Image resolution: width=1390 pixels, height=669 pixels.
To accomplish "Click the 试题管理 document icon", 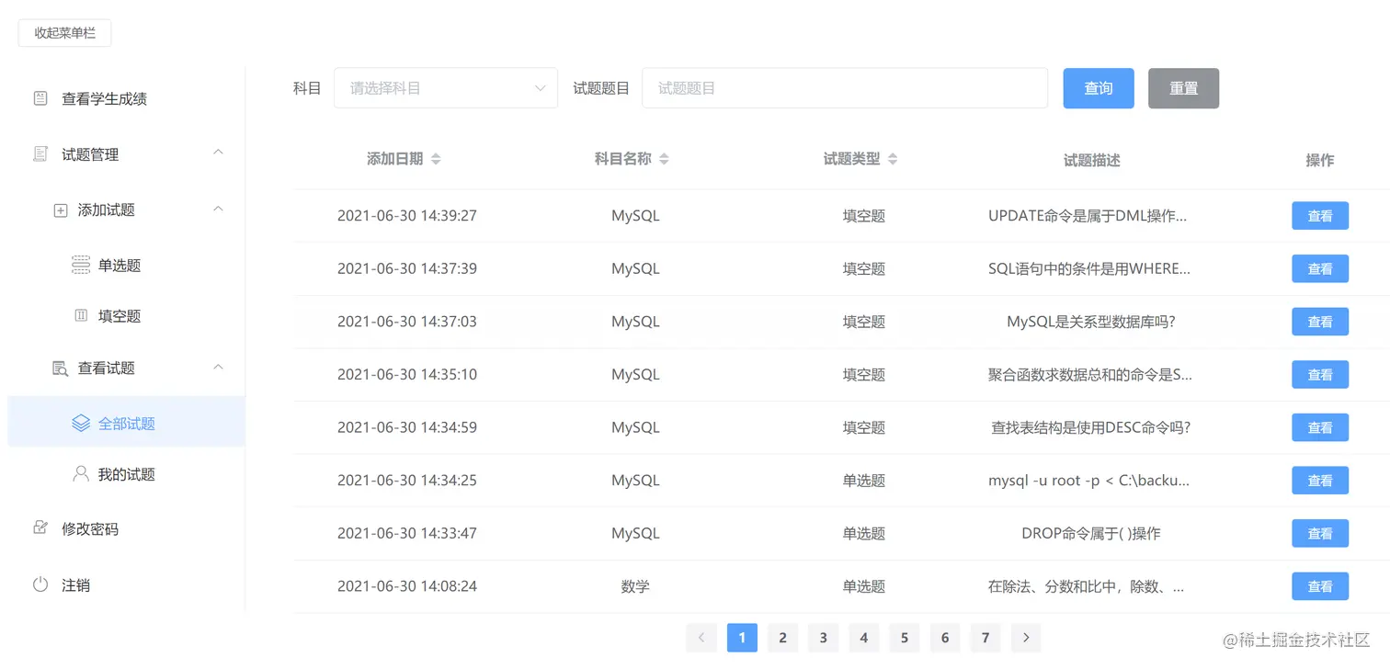I will click(40, 154).
